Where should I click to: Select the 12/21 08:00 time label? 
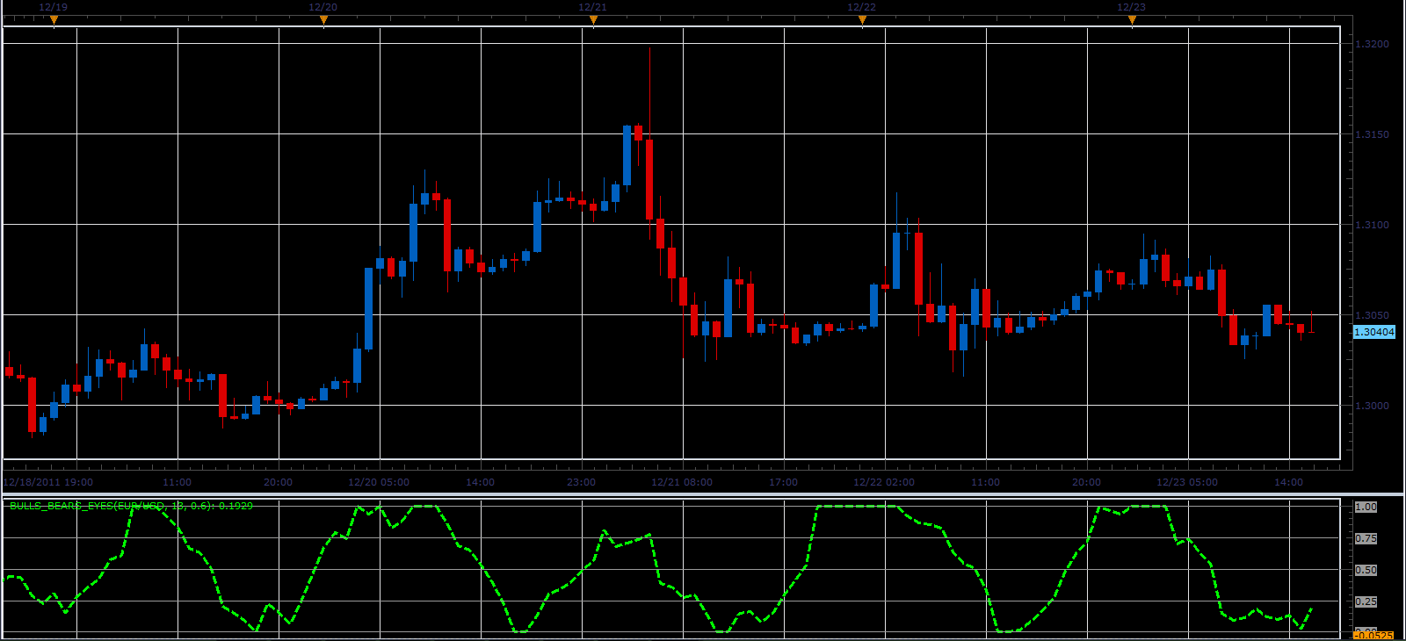pos(682,482)
